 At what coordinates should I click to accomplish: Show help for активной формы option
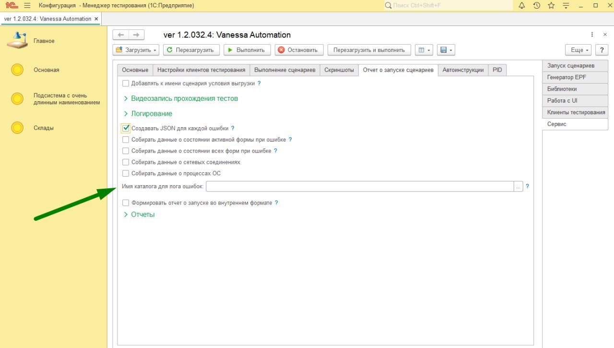tap(290, 140)
